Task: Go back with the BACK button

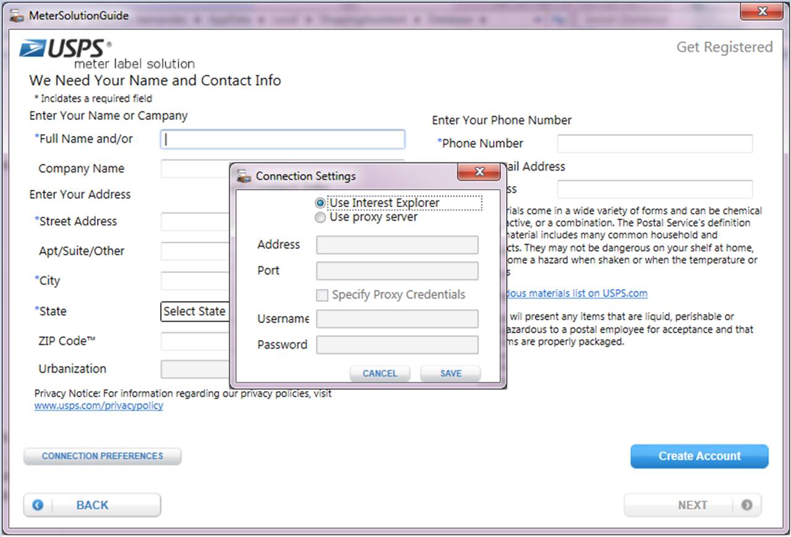Action: (x=92, y=505)
